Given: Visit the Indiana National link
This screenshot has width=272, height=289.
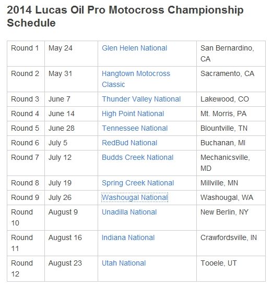Looking at the screenshot, I should (x=128, y=238).
